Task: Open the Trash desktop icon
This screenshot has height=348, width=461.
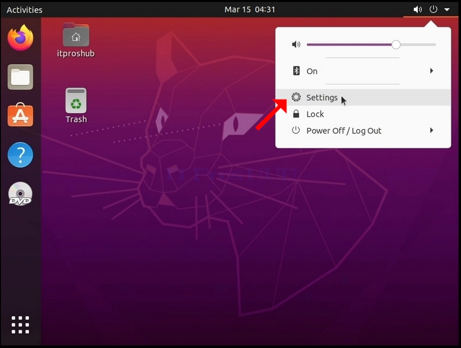Action: [x=76, y=106]
